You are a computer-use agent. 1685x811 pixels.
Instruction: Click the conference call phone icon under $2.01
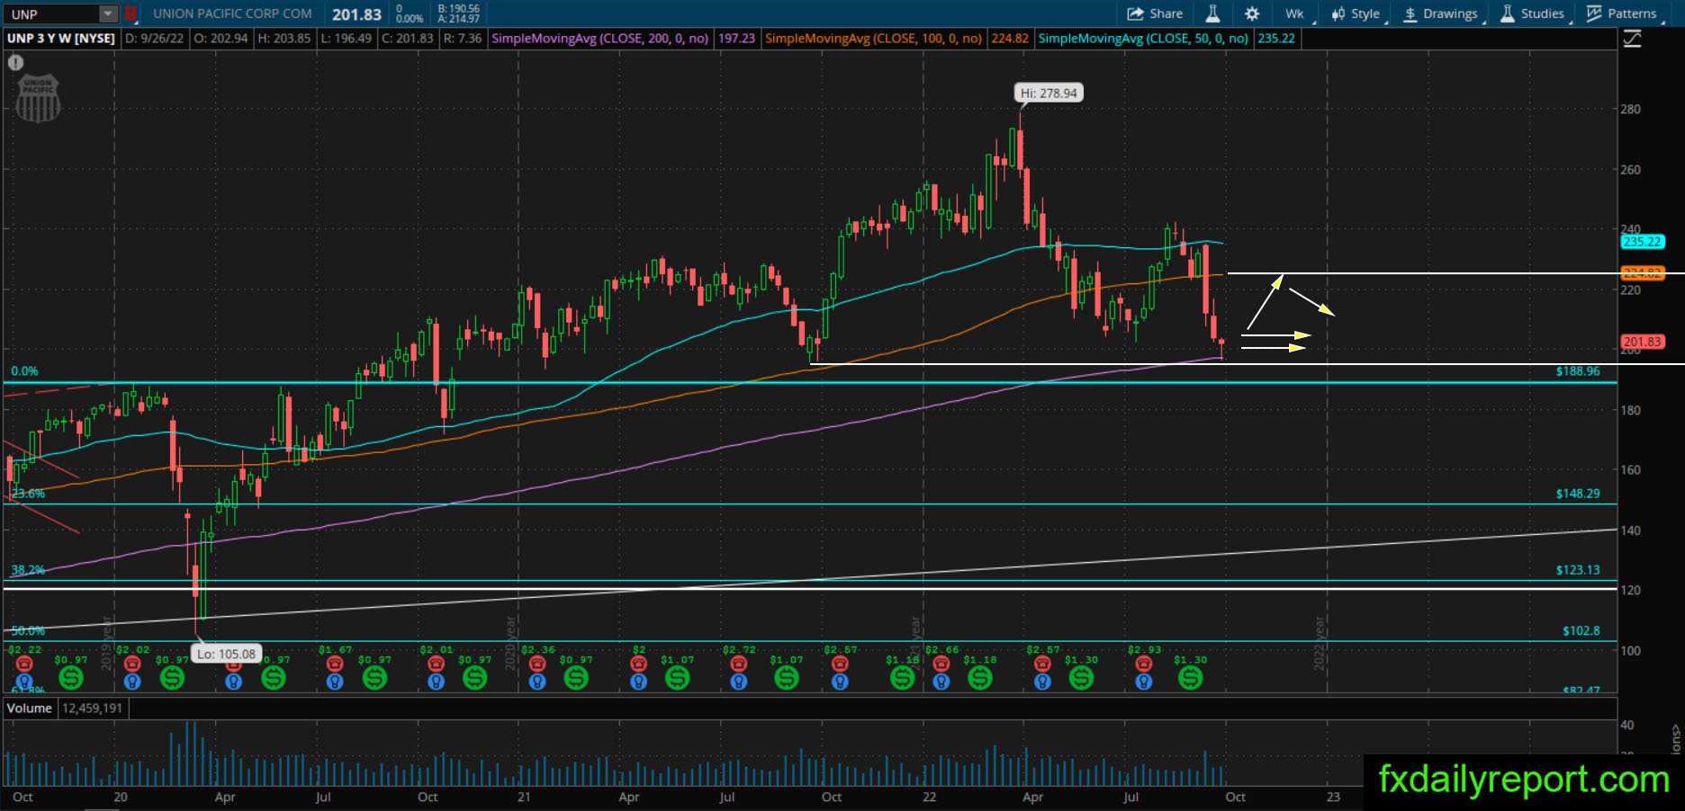(436, 664)
